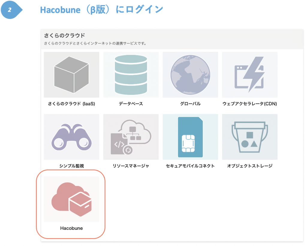Click the Hacobune text label

(x=71, y=228)
